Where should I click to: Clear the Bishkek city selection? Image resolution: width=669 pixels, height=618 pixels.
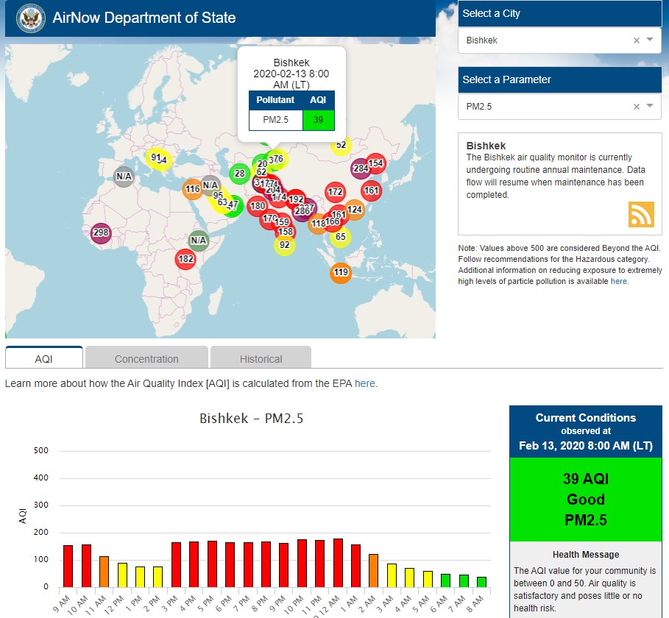click(x=637, y=40)
